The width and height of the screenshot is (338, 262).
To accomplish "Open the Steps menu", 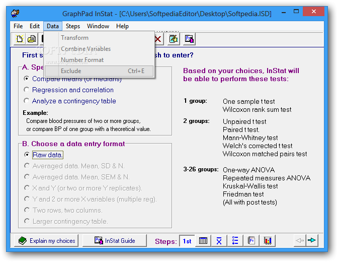I will pos(72,26).
